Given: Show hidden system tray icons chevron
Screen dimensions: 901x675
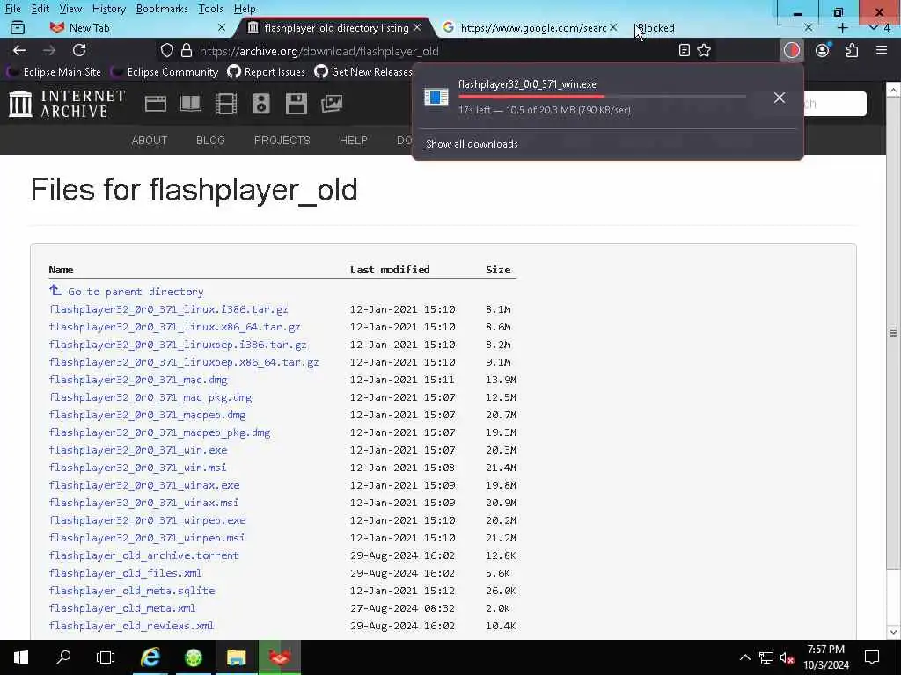Looking at the screenshot, I should pyautogui.click(x=744, y=657).
